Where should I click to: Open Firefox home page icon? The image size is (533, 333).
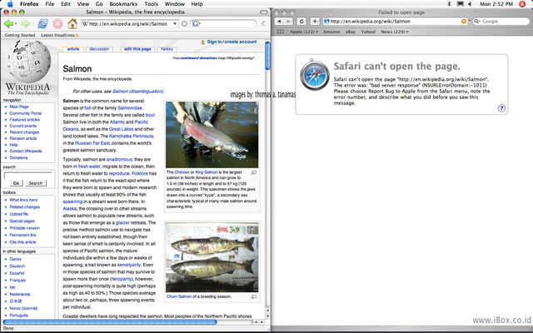[72, 23]
